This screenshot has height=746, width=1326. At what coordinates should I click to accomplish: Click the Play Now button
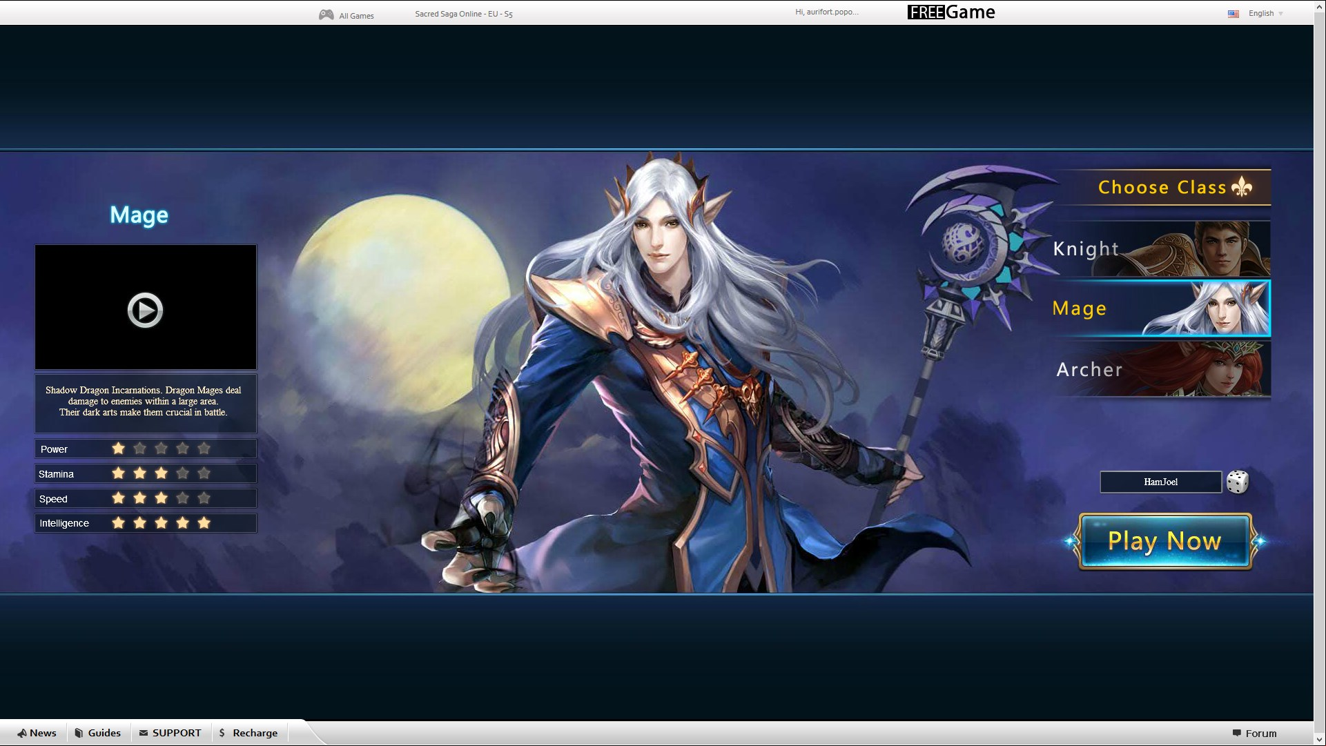pyautogui.click(x=1164, y=541)
